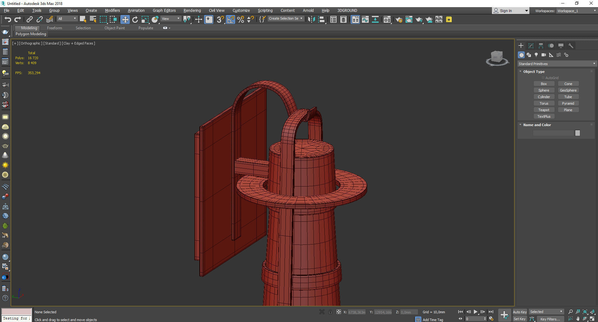Screen dimensions: 598x322
Task: Pick the Rectangular Selection Region tool
Action: coord(103,20)
